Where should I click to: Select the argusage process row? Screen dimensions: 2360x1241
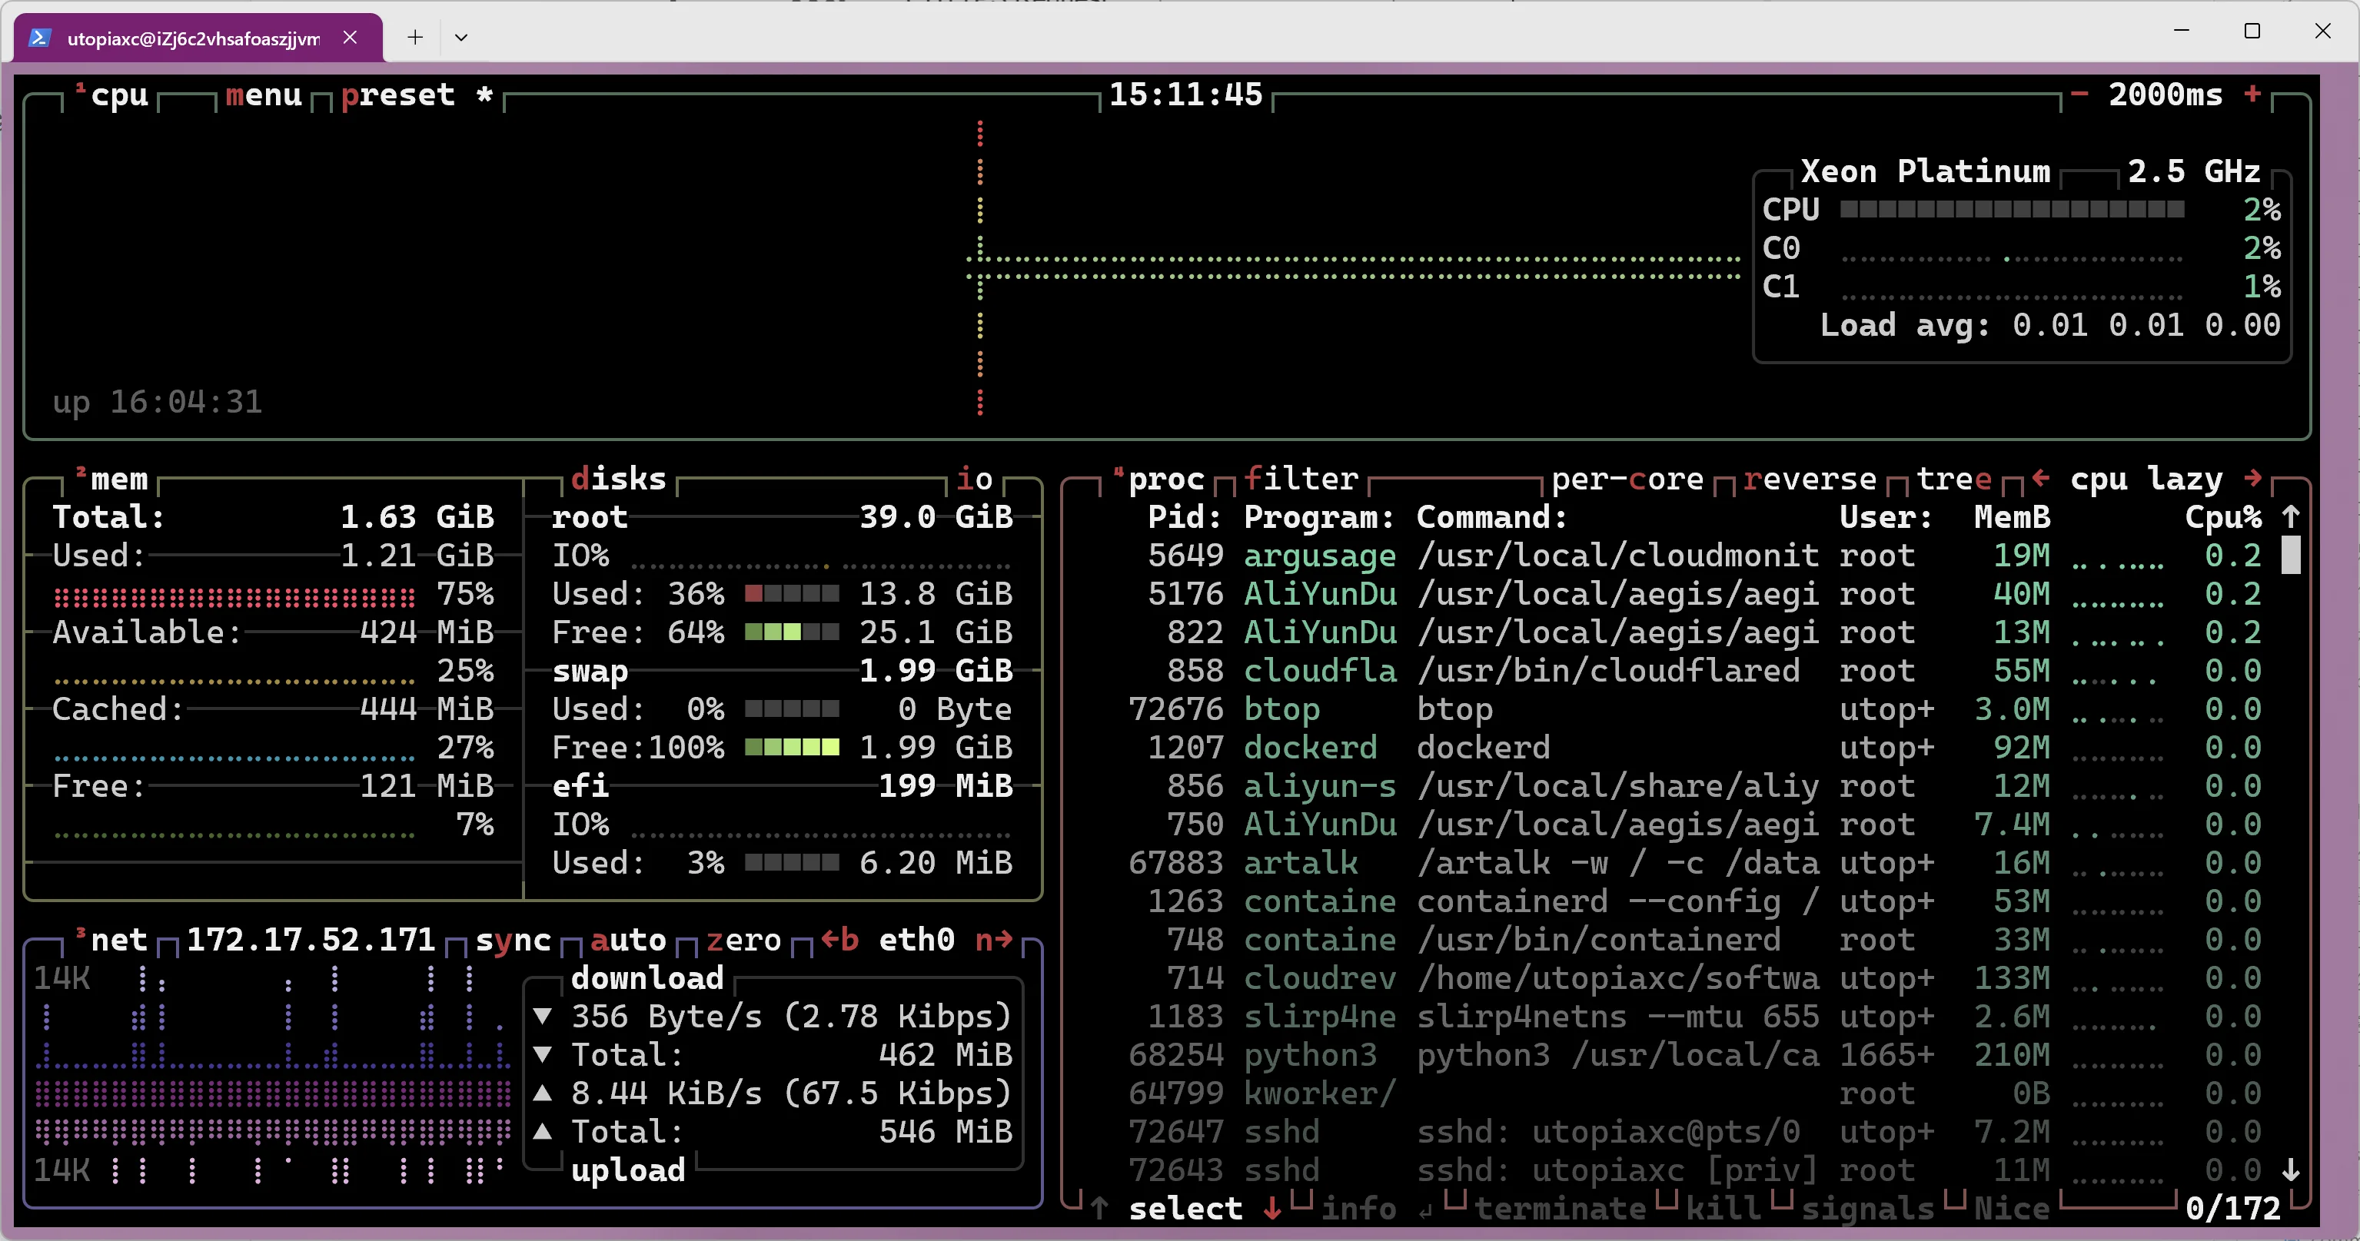click(x=1695, y=556)
